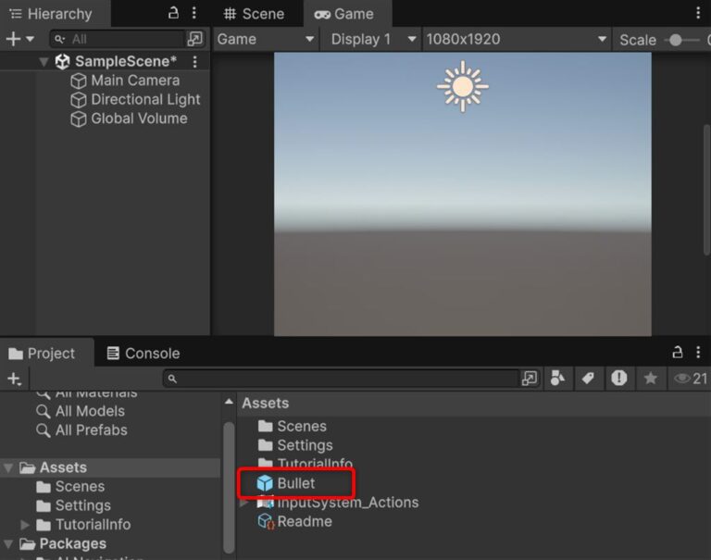This screenshot has width=711, height=560.
Task: Switch to the Scene tab
Action: pos(254,14)
